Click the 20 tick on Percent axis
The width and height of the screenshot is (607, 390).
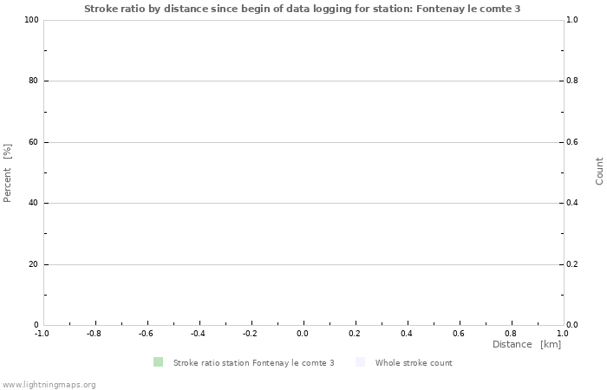(x=33, y=264)
